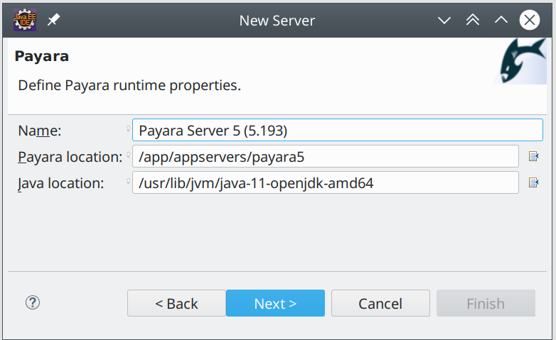Click the Name label
556x340 pixels.
(40, 130)
